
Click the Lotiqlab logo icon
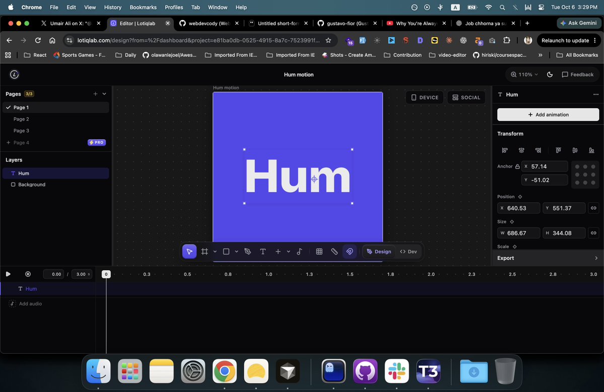(x=14, y=74)
